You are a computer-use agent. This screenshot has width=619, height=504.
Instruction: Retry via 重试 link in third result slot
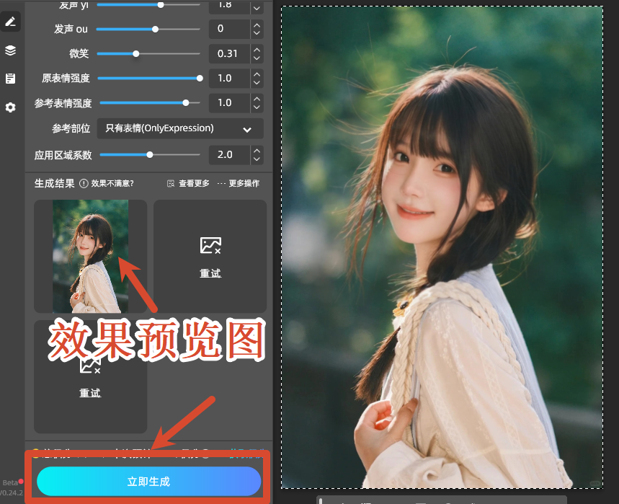point(90,393)
